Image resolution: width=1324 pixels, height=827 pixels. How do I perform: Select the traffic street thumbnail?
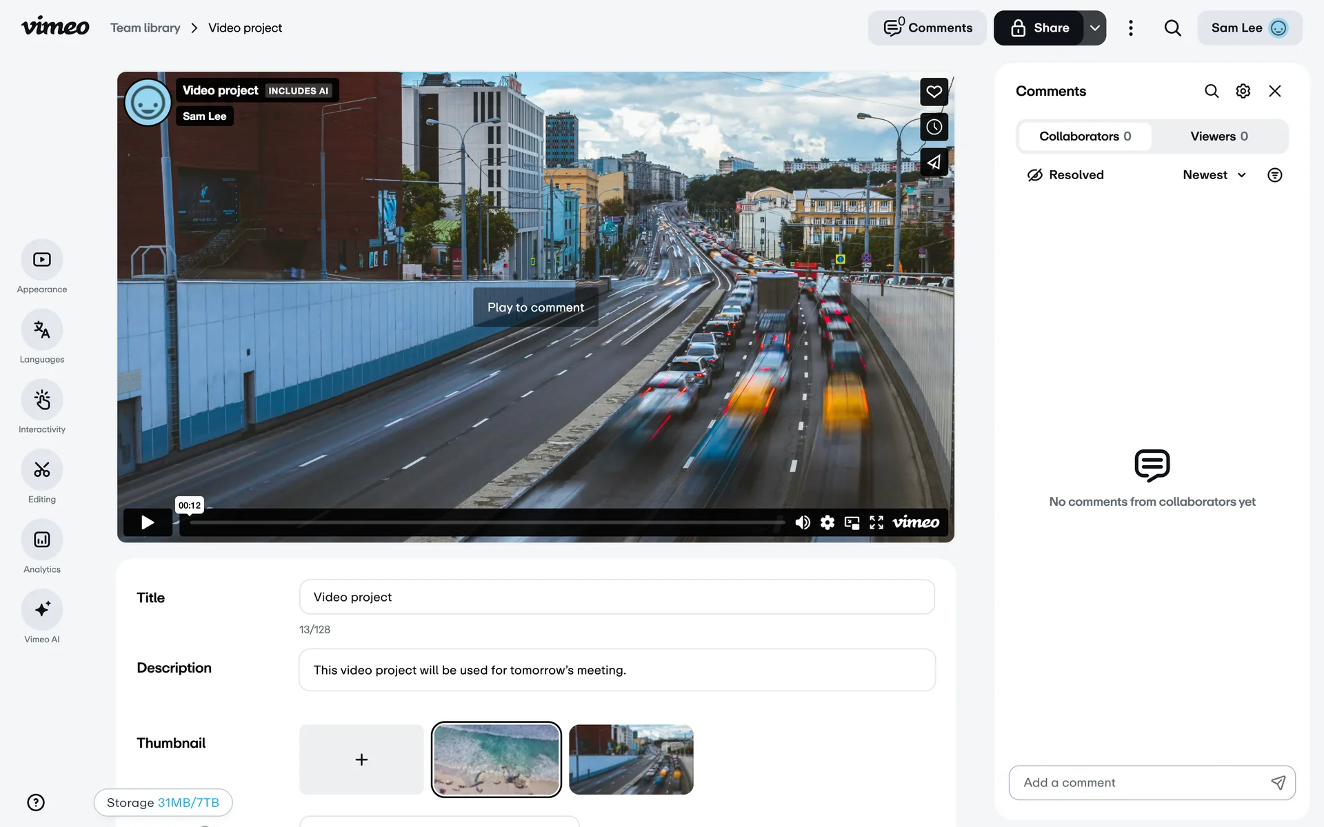coord(630,759)
